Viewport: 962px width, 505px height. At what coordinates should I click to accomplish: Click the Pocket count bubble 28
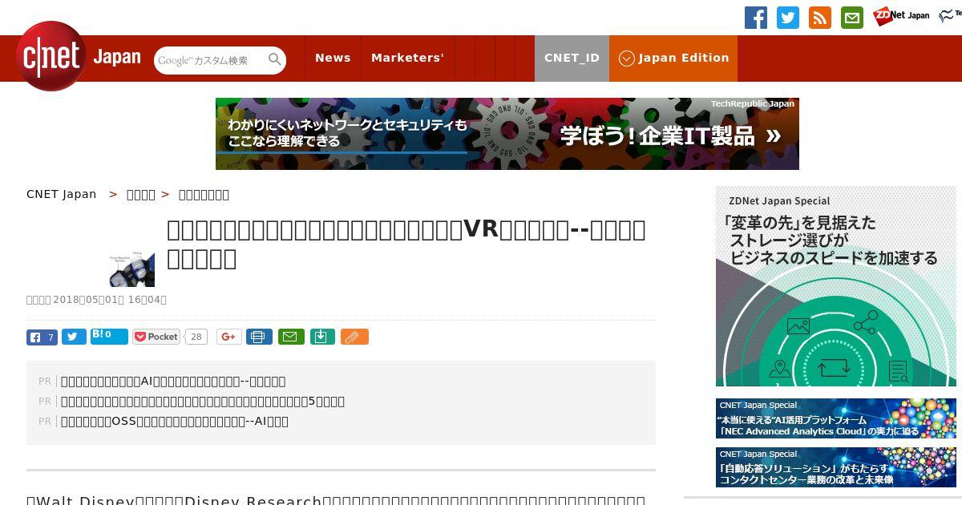pos(196,337)
